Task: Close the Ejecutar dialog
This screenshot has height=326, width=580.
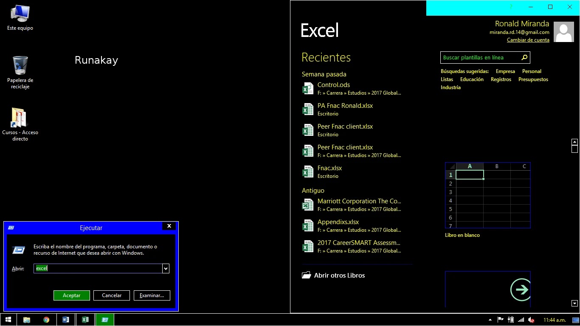Action: (169, 226)
